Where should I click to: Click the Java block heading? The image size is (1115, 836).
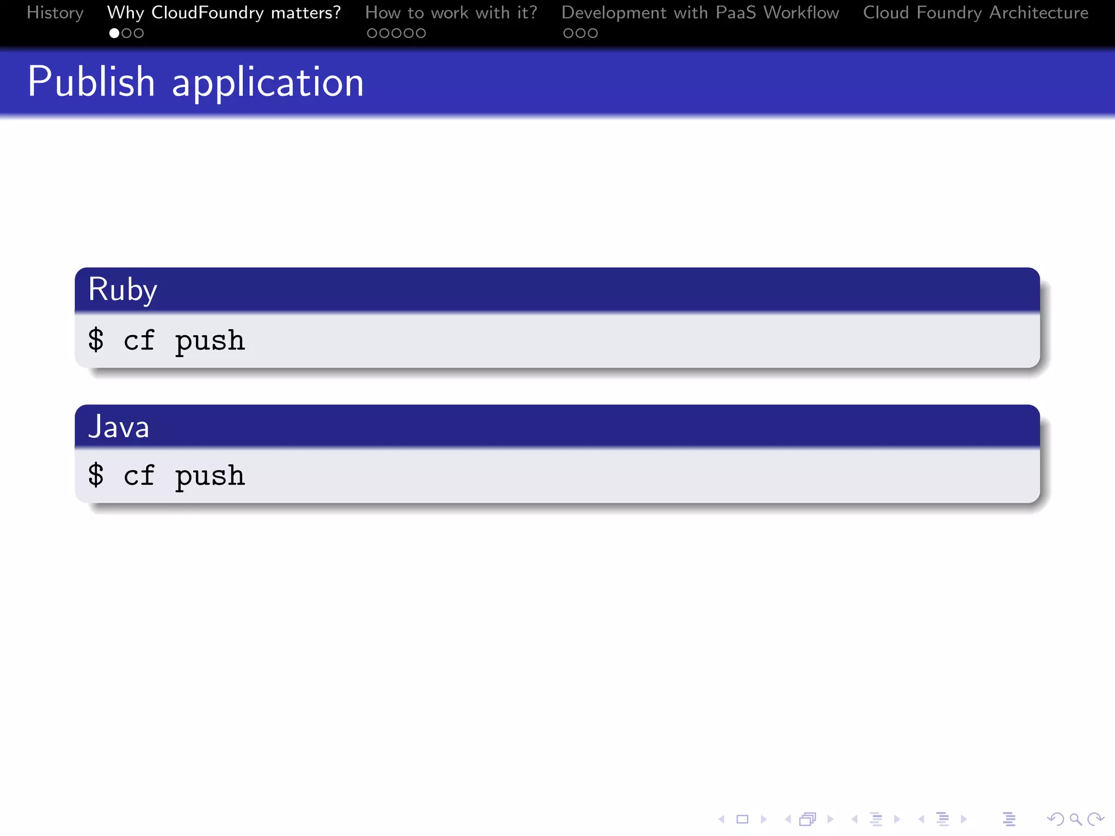coord(119,426)
